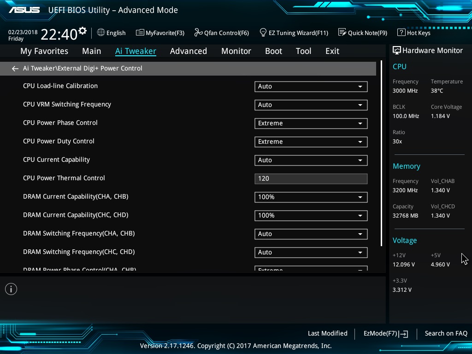Open the Exit tab

pos(332,51)
